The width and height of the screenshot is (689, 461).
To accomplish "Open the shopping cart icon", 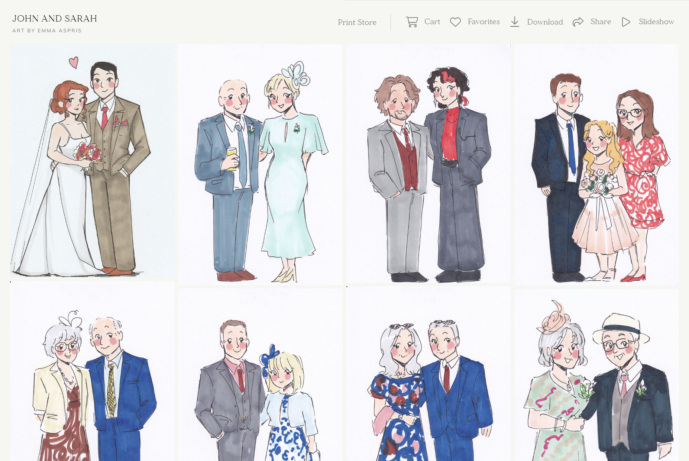I will [x=412, y=22].
